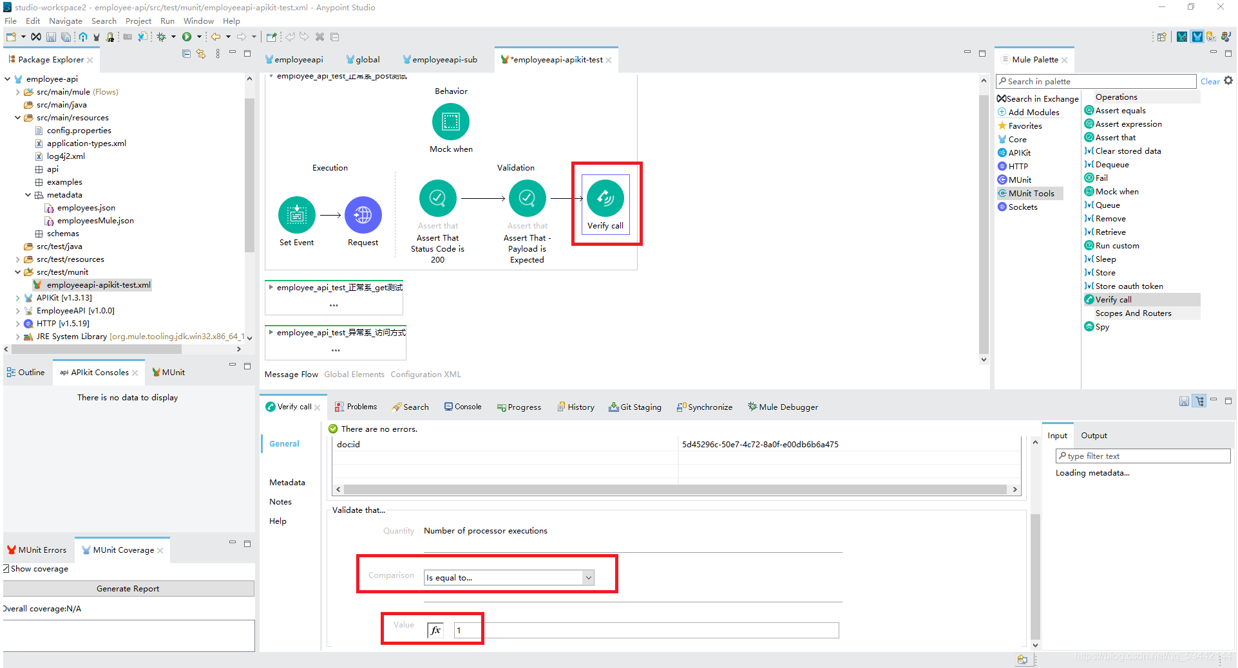Click Package Explorer horizontal scrollbar
The height and width of the screenshot is (668, 1238).
[96, 349]
